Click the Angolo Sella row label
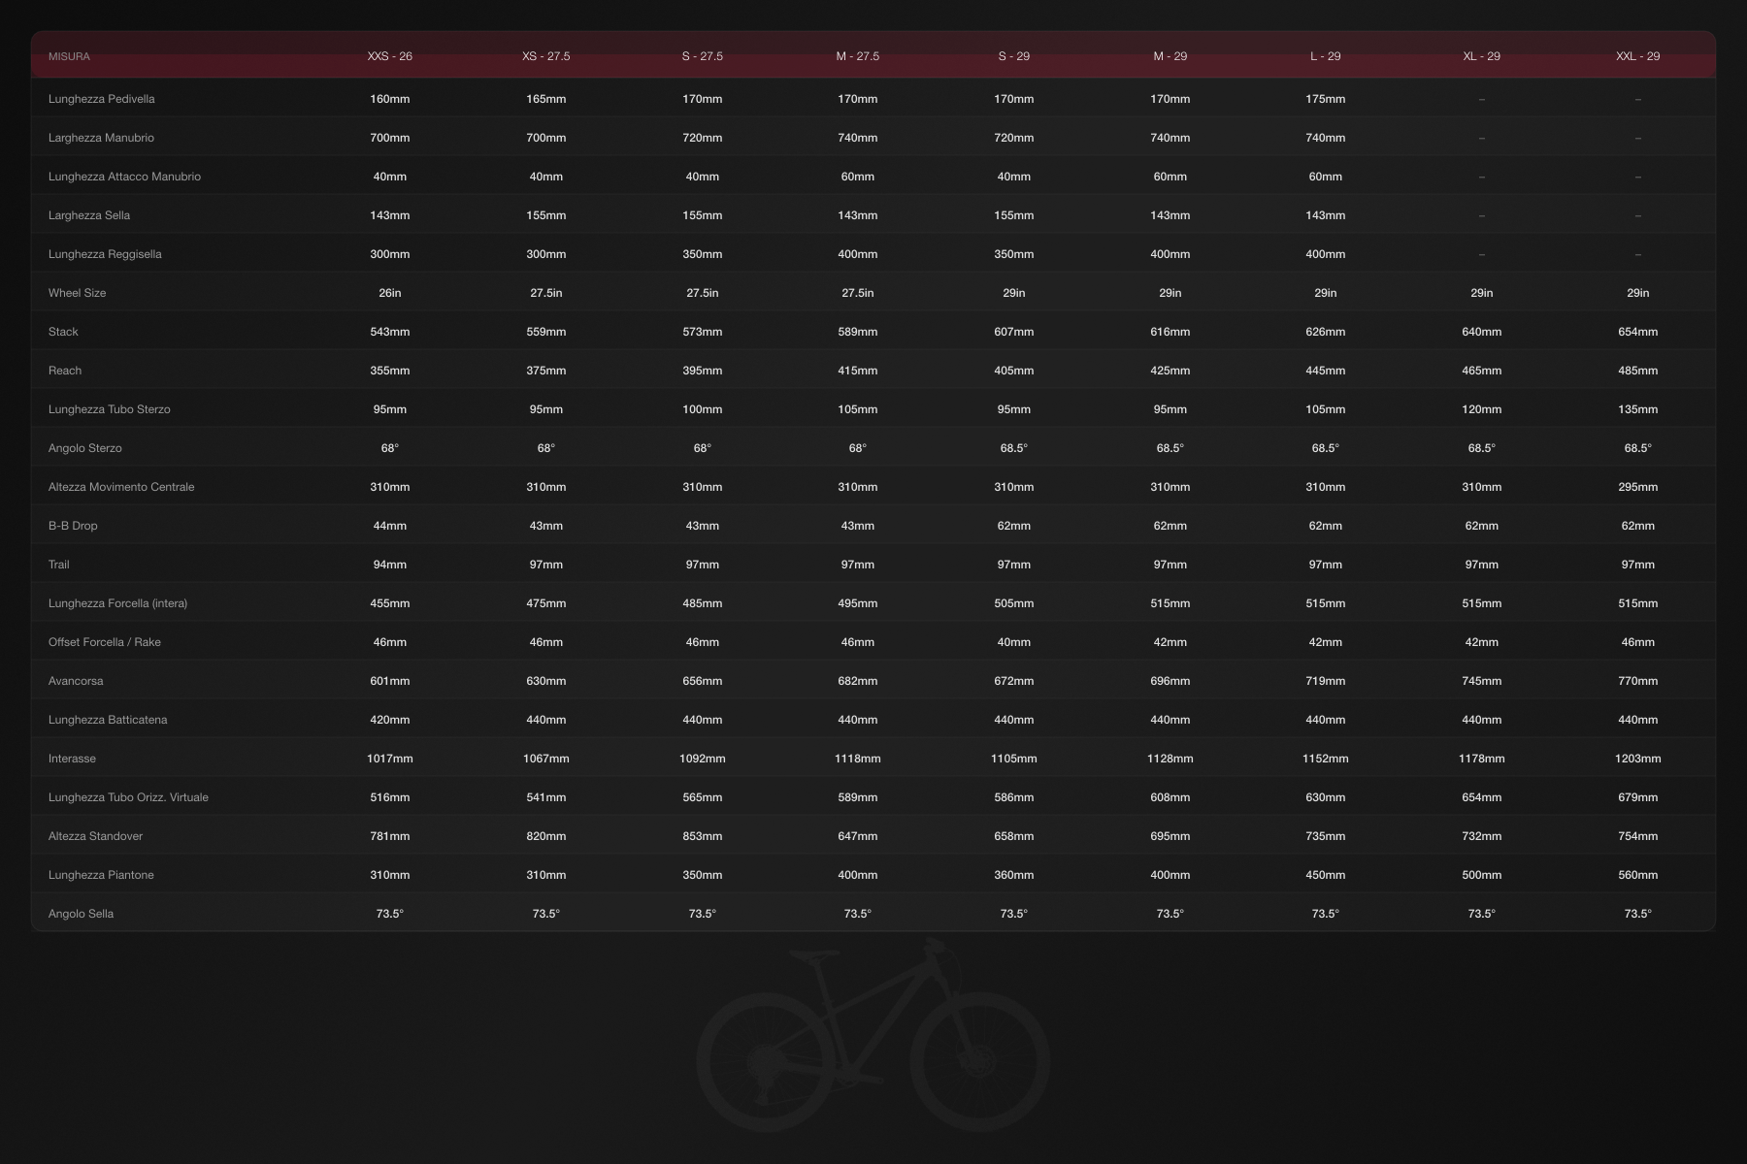The image size is (1747, 1164). point(81,914)
